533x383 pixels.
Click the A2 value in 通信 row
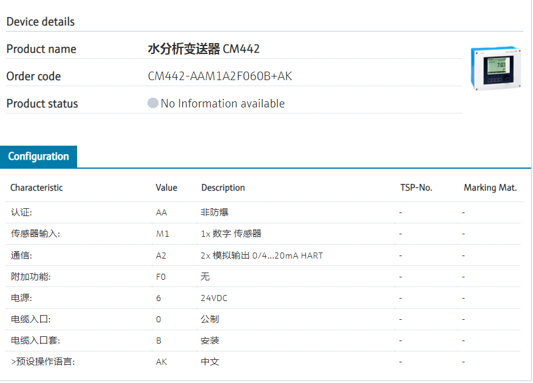pos(161,256)
